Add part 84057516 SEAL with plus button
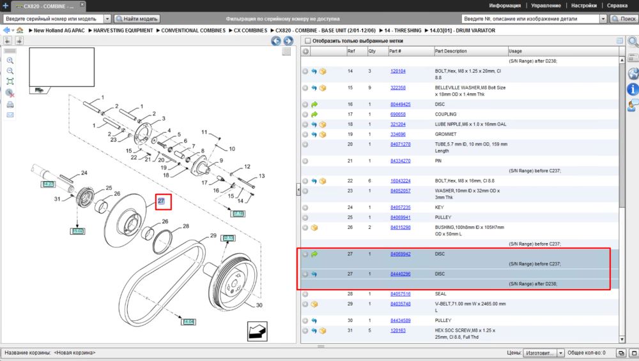 [x=305, y=294]
